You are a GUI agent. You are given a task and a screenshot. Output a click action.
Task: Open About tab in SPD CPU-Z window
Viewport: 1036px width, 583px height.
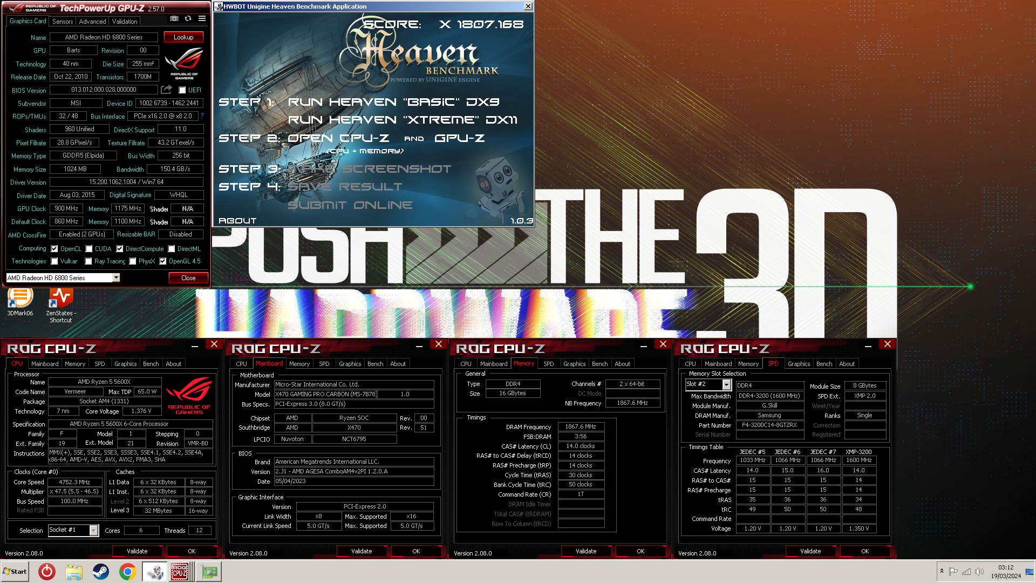(x=847, y=364)
